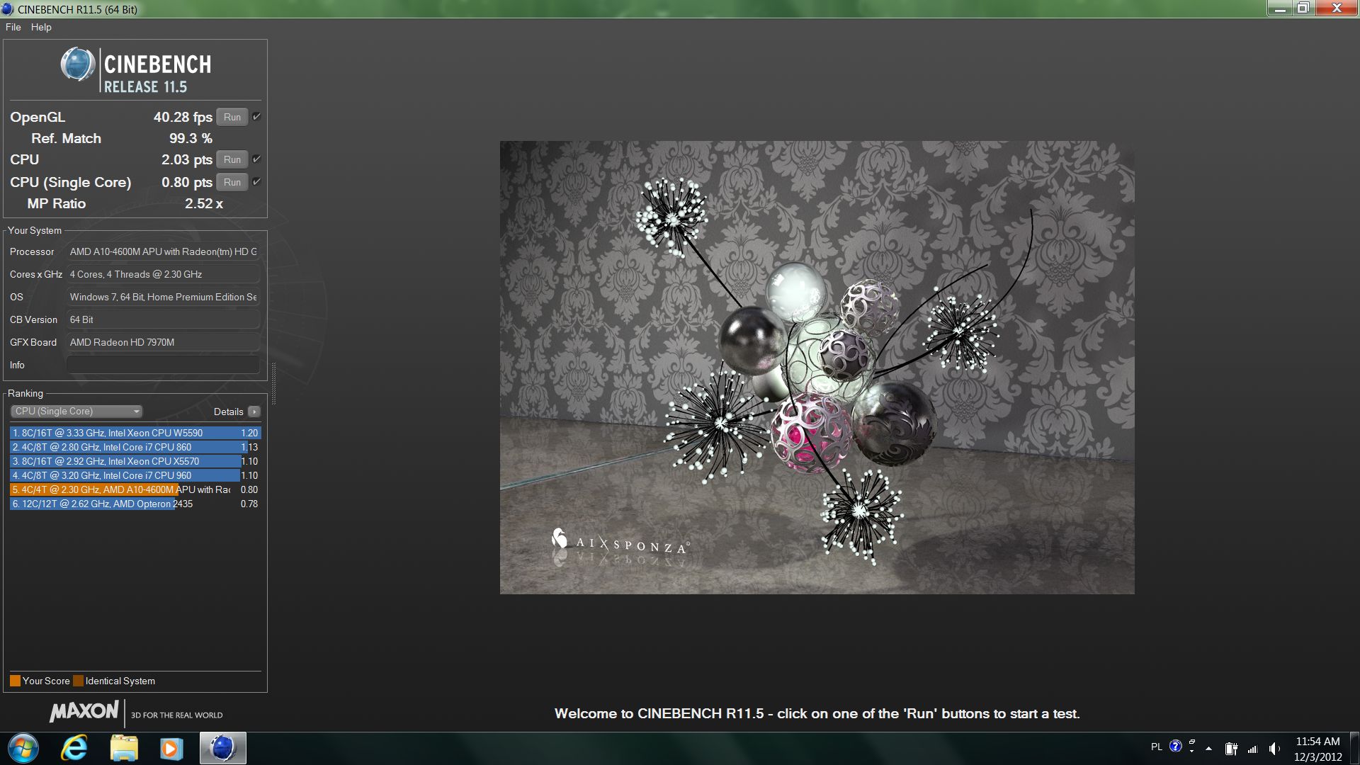Minimize the Cinebench window
1360x765 pixels.
pyautogui.click(x=1280, y=8)
